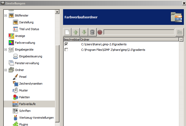Open Werkzeug-Voreinstellungen folder settings
Image resolution: width=186 pixels, height=126 pixels.
[37, 118]
